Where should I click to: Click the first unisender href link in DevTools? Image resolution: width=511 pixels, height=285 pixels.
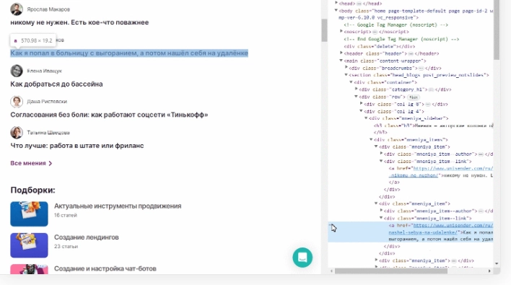(x=453, y=168)
